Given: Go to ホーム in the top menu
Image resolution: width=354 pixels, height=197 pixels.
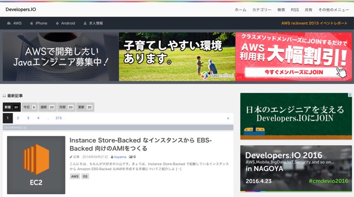Looking at the screenshot, I should pyautogui.click(x=240, y=10).
